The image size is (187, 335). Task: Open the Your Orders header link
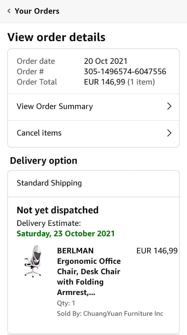(x=37, y=11)
